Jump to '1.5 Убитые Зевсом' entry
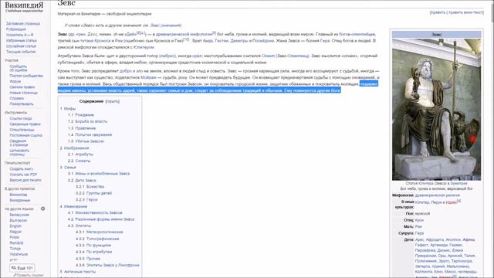This screenshot has width=494, height=278. click(86, 141)
